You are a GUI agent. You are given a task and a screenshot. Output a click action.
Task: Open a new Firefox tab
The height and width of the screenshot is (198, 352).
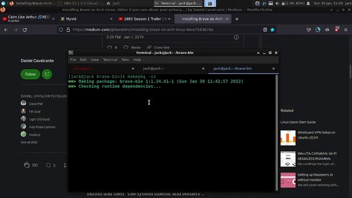pyautogui.click(x=237, y=19)
